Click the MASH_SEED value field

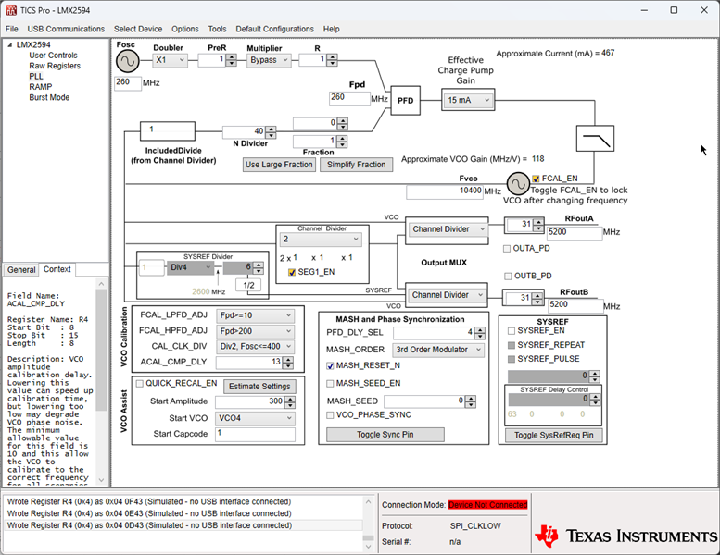pyautogui.click(x=424, y=401)
